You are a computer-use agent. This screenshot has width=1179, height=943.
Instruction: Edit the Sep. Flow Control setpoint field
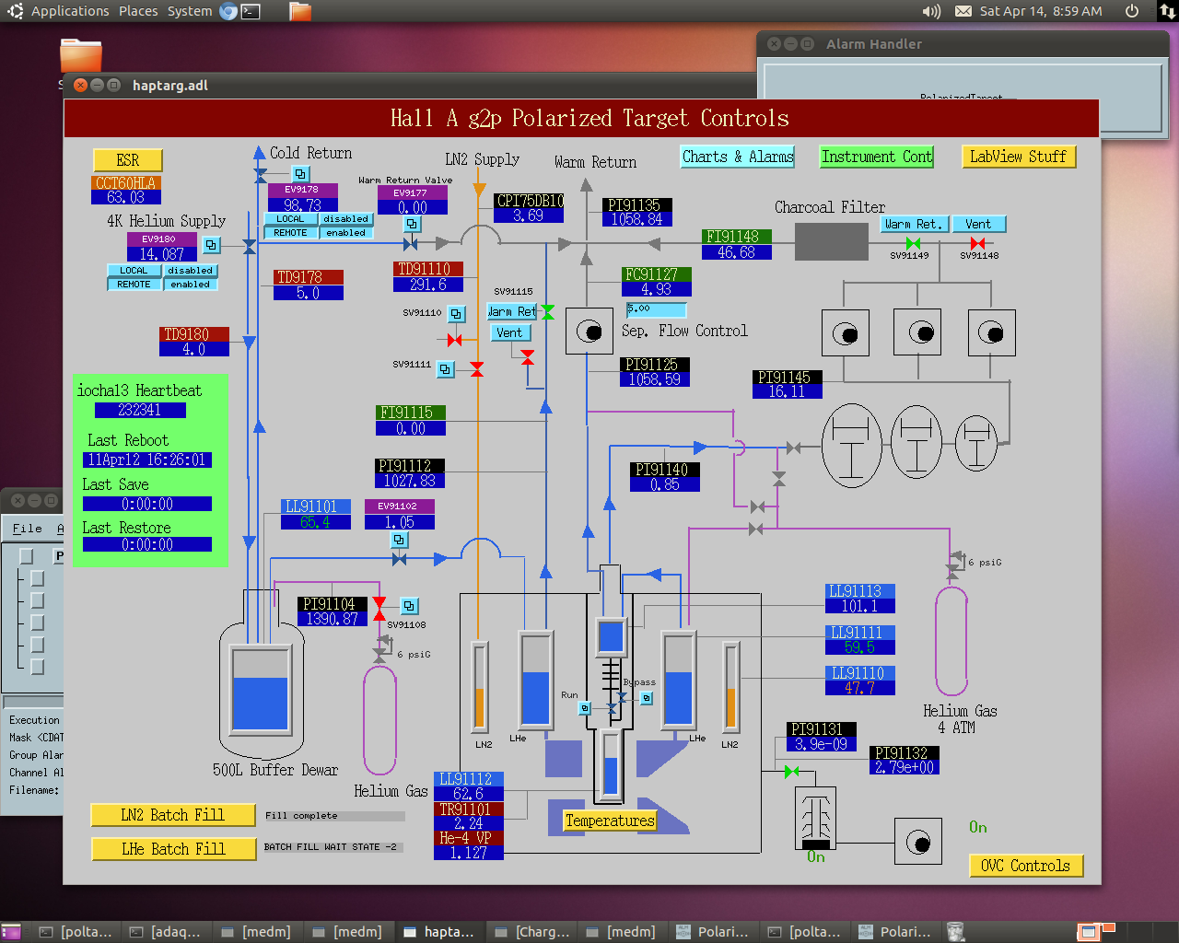(656, 309)
